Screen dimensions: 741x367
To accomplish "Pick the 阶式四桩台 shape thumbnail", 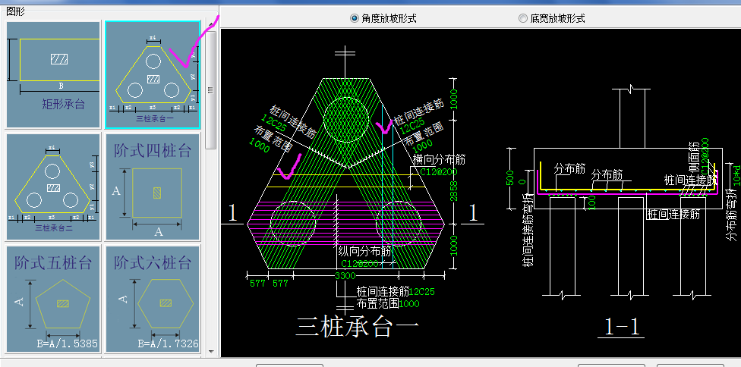I will point(153,187).
